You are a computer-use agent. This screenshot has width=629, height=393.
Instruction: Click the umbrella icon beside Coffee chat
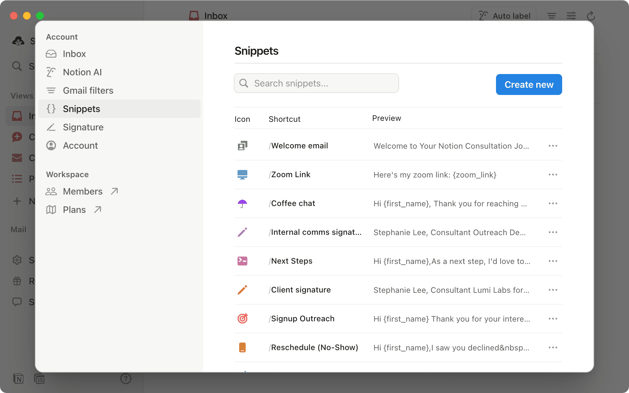(242, 203)
